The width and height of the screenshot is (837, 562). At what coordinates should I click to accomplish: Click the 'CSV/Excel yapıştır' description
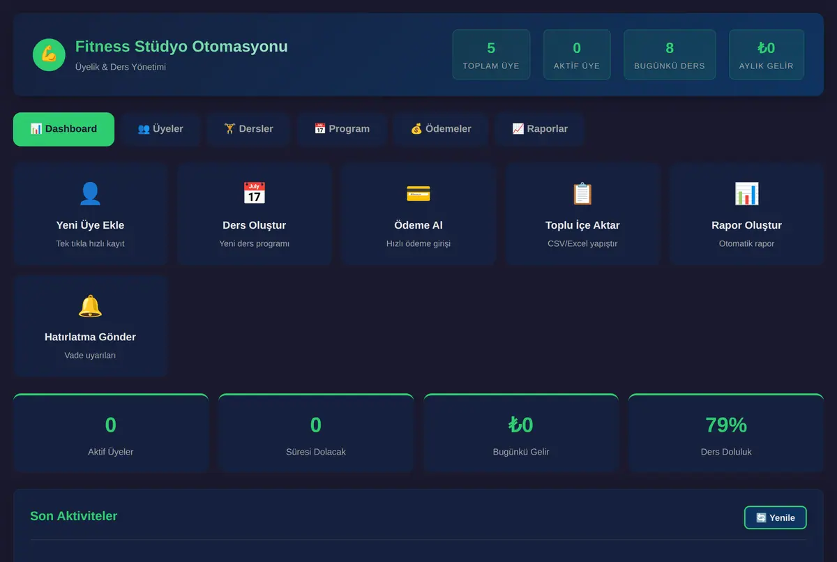582,244
